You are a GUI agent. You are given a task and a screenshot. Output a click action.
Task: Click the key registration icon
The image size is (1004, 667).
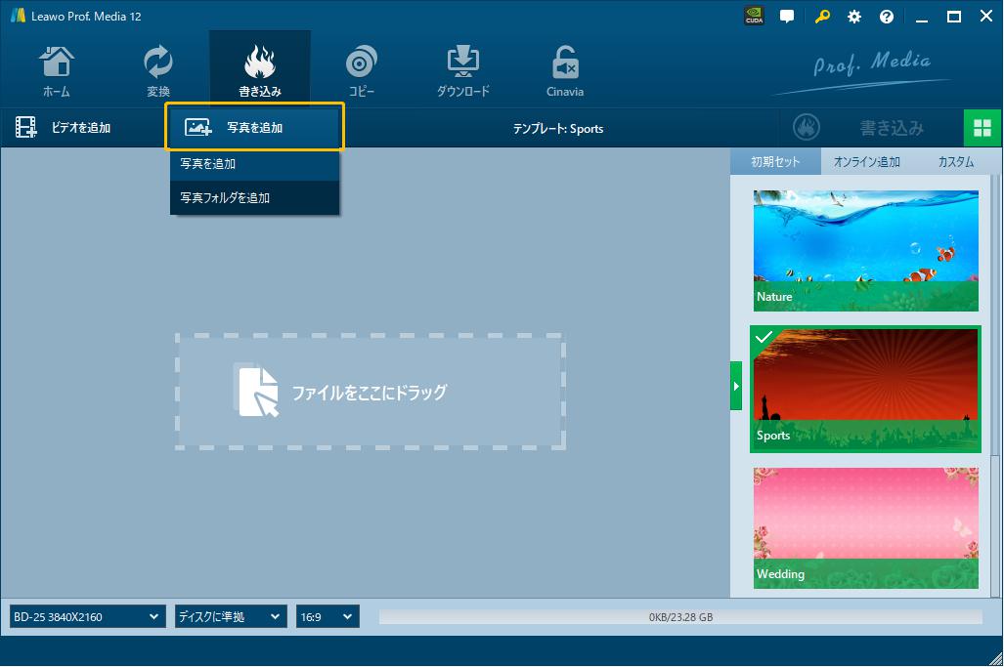[x=821, y=17]
